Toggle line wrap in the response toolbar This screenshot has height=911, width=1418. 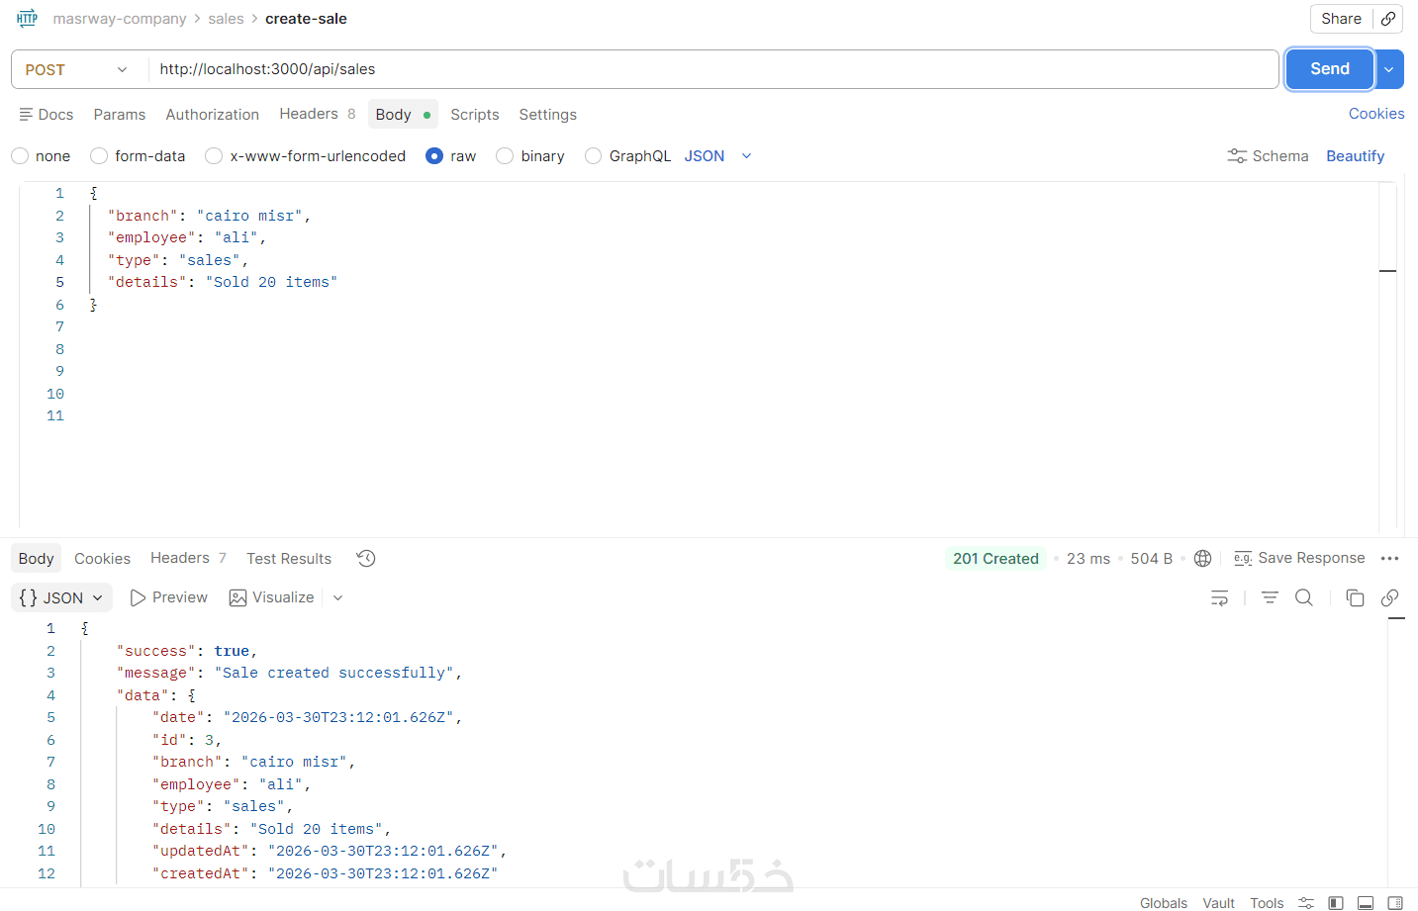coord(1220,597)
